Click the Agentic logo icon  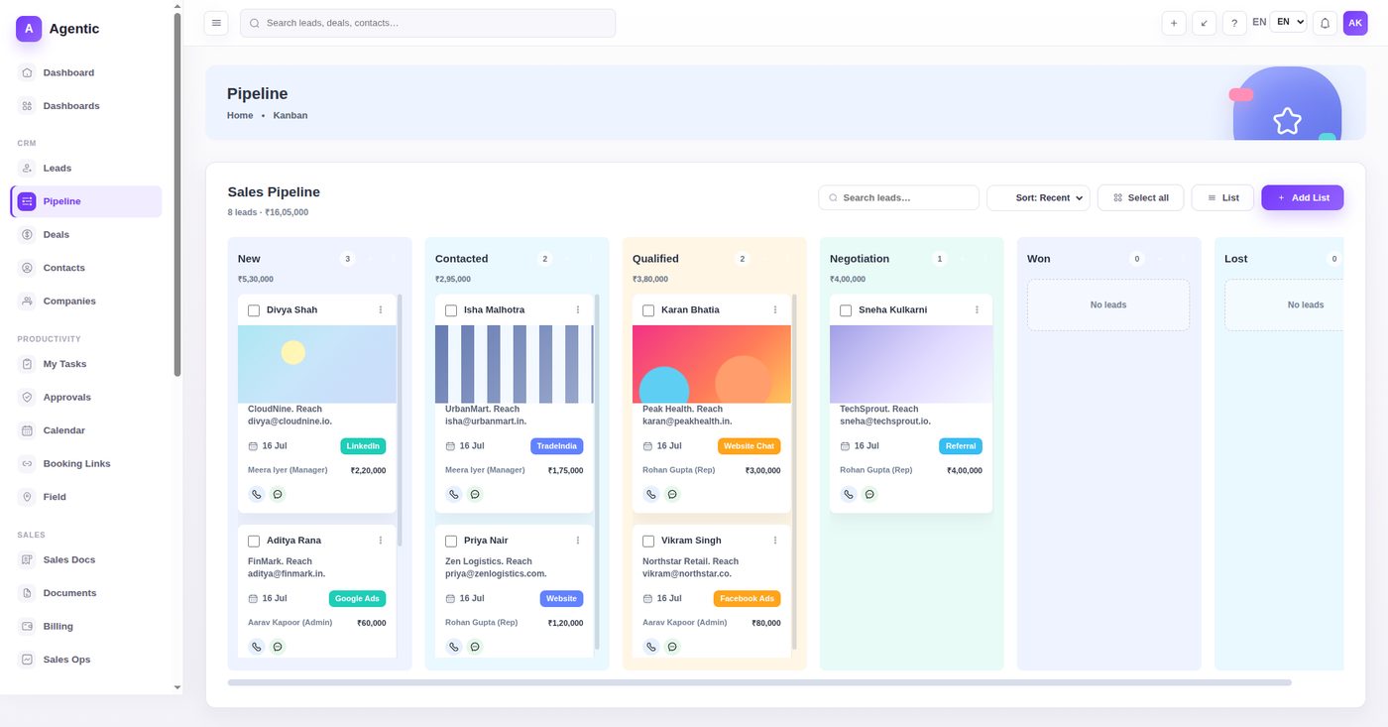(29, 29)
